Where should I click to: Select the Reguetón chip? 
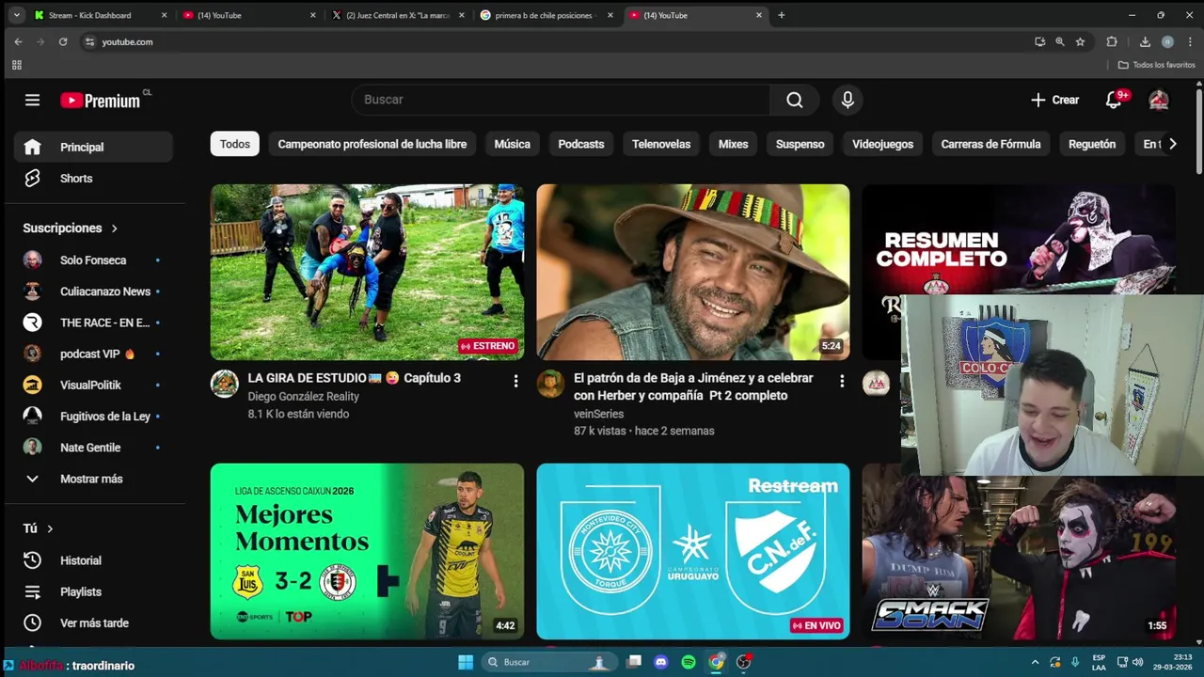1092,144
